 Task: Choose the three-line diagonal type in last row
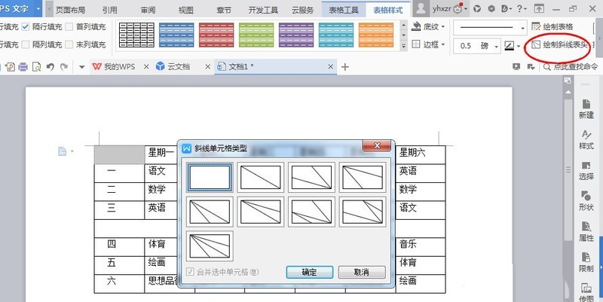coord(210,246)
